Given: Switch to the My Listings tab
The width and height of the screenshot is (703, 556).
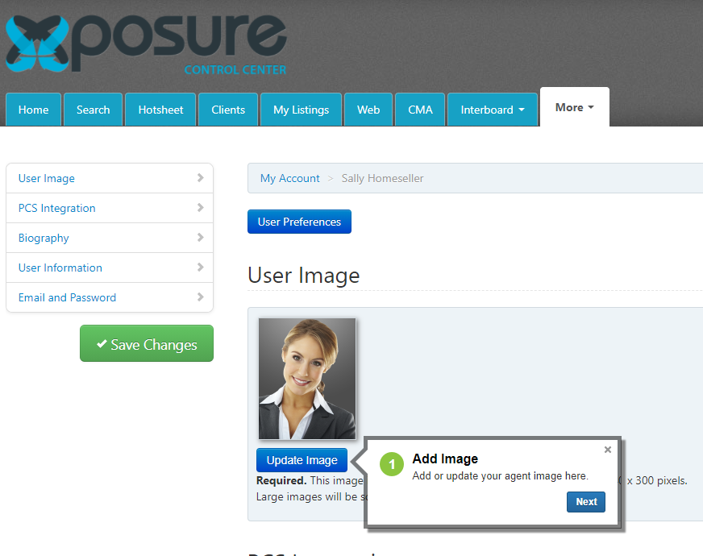Looking at the screenshot, I should (301, 110).
